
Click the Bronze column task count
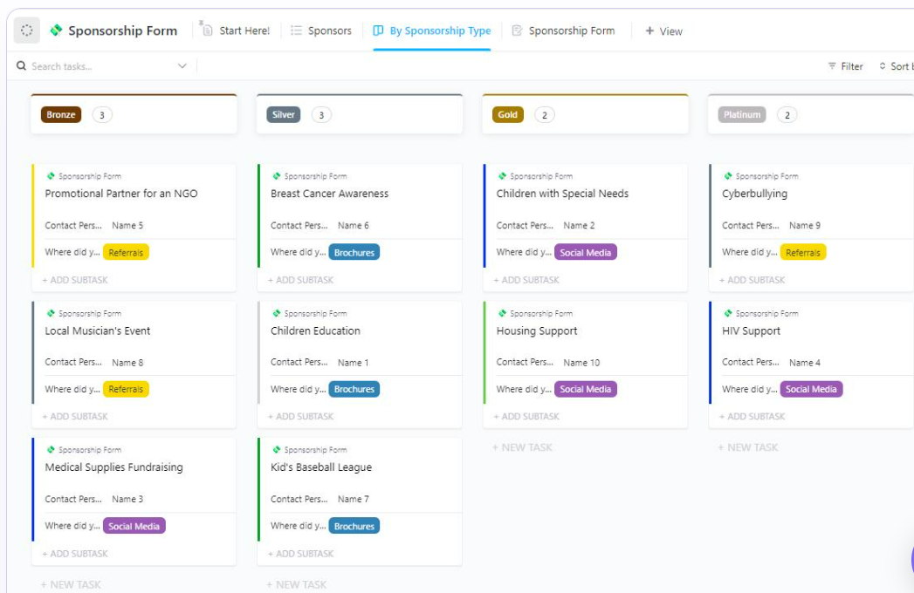(x=102, y=115)
